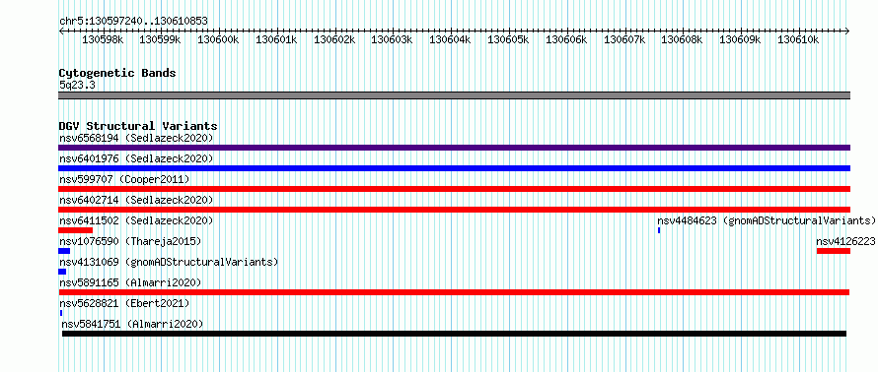Select the short blue nsv1076590 bar
Screen dimensions: 878x372
click(x=64, y=251)
